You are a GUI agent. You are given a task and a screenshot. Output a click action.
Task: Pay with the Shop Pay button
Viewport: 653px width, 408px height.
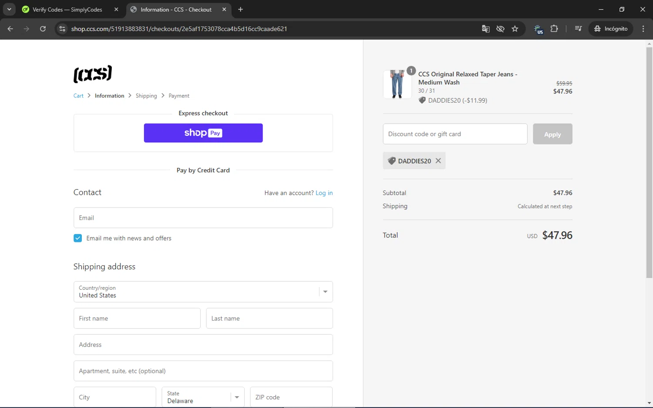(203, 133)
